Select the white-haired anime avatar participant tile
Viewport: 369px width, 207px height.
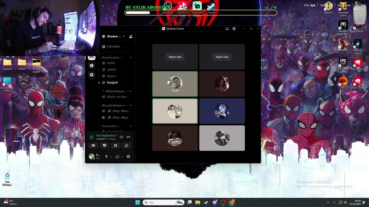point(222,111)
